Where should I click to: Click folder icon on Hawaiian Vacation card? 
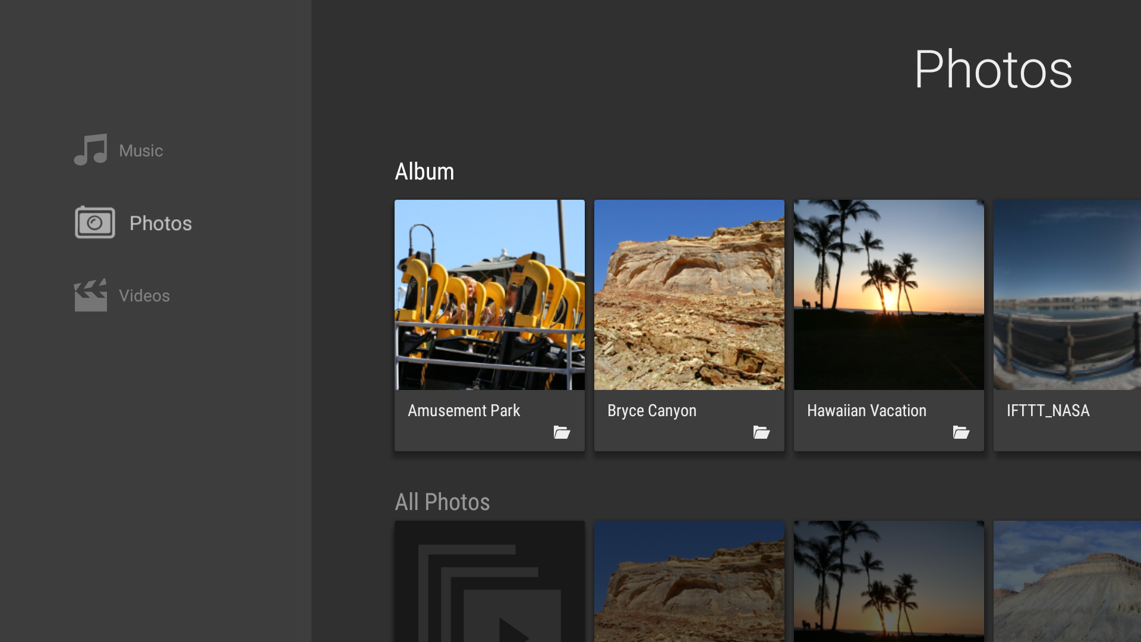(961, 432)
